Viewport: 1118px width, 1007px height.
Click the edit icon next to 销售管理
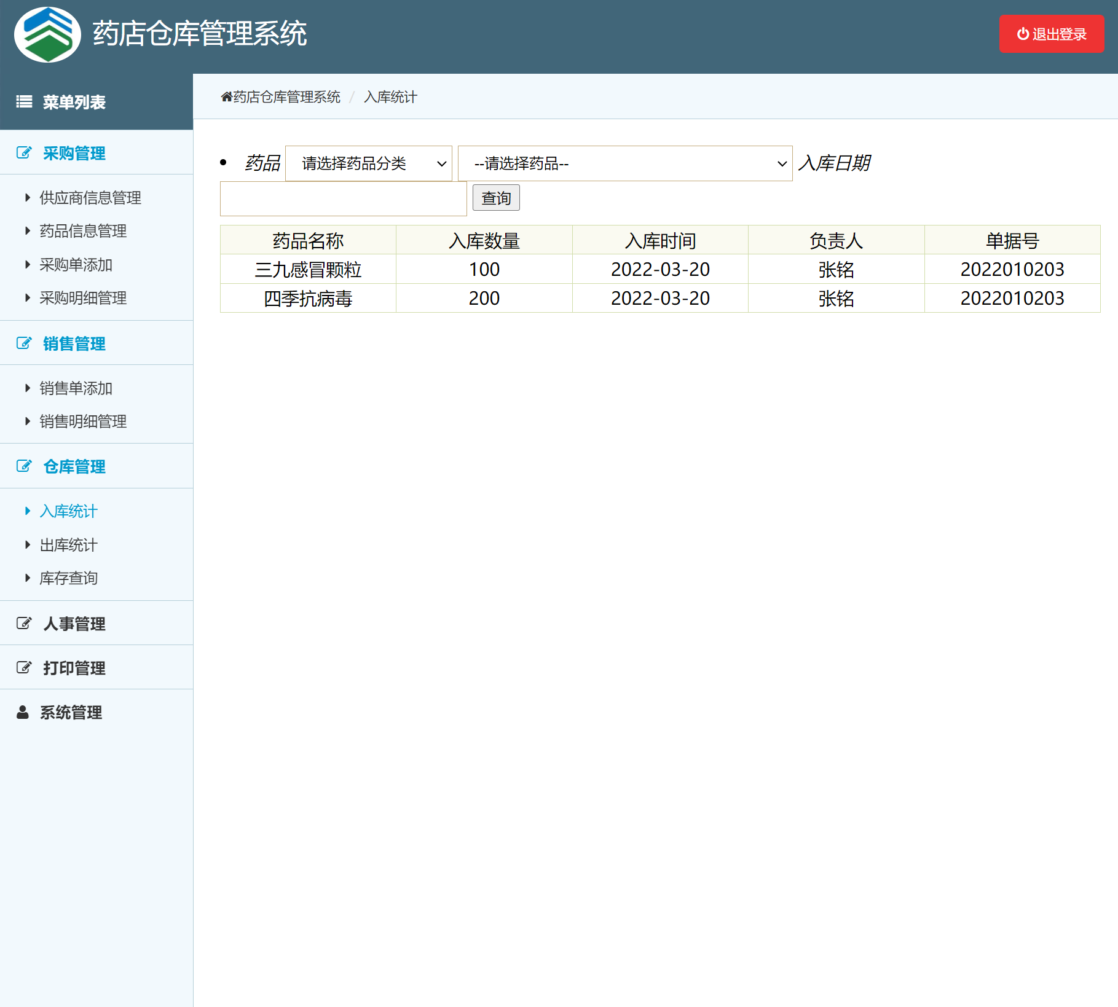click(23, 343)
